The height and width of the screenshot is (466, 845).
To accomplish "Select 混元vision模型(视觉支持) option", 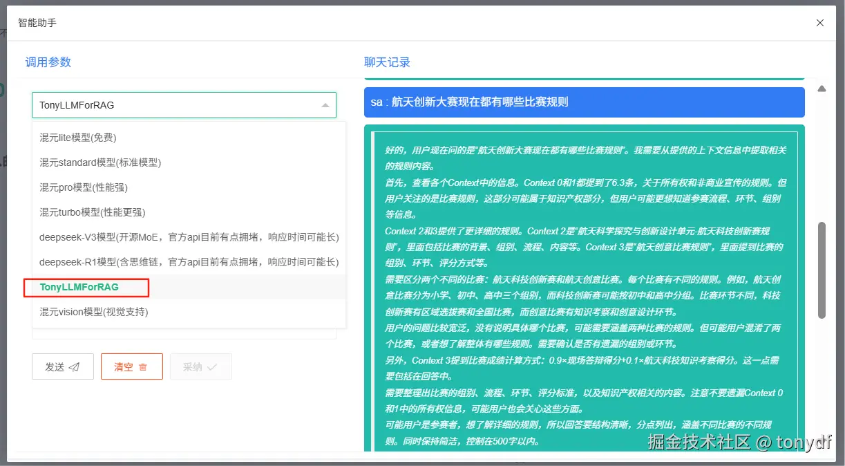I will point(189,312).
